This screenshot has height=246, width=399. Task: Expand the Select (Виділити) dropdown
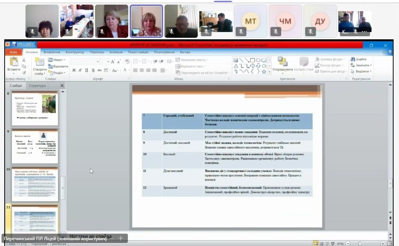coord(362,71)
